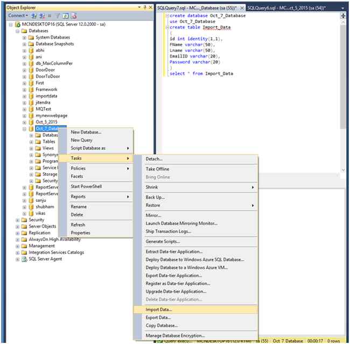Close the SQLQuery7.sql tab via its X

pos(242,8)
